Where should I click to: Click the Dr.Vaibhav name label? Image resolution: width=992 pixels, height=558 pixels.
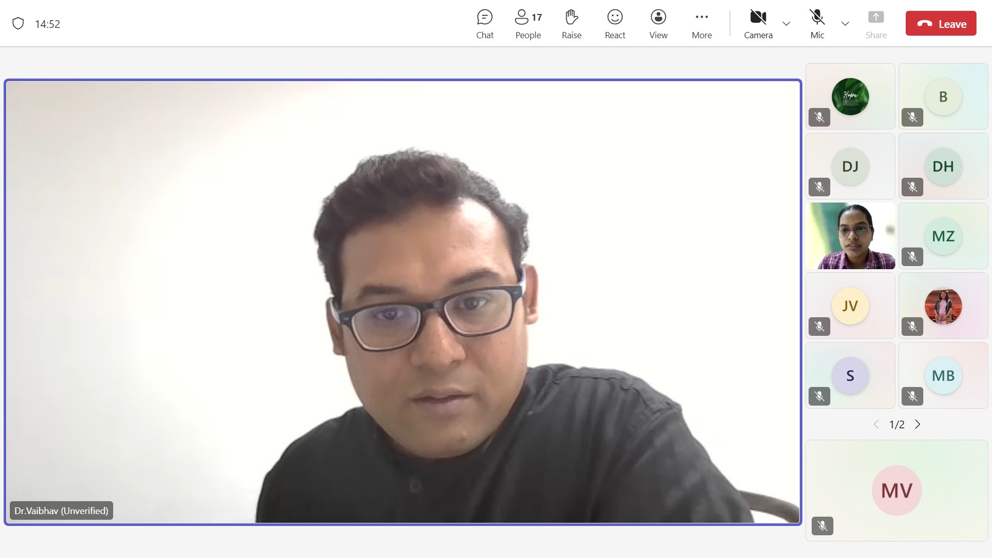pyautogui.click(x=61, y=510)
